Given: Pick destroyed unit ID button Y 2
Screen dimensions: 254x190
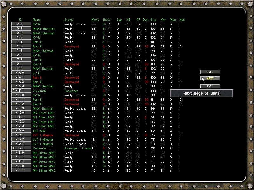Looking at the screenshot, I should (x=21, y=46).
